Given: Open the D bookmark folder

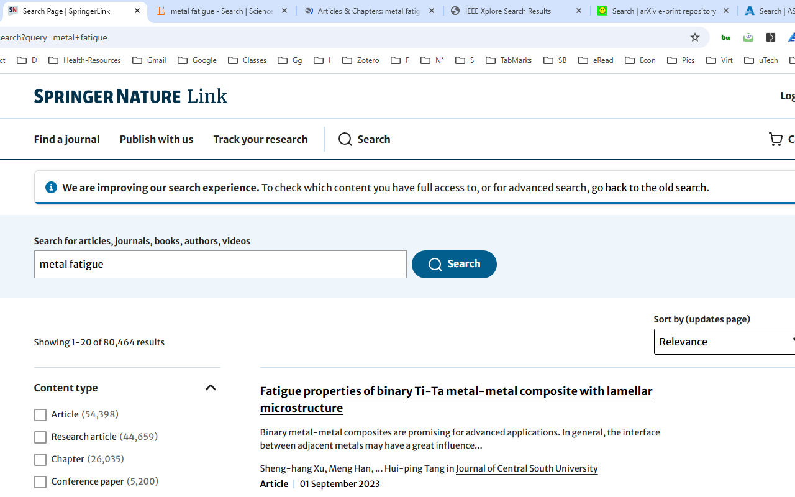Looking at the screenshot, I should [x=27, y=60].
